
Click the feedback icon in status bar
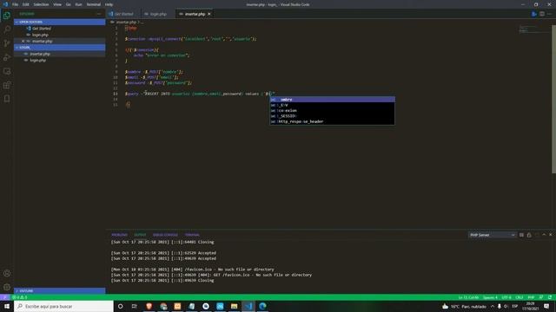(541, 297)
